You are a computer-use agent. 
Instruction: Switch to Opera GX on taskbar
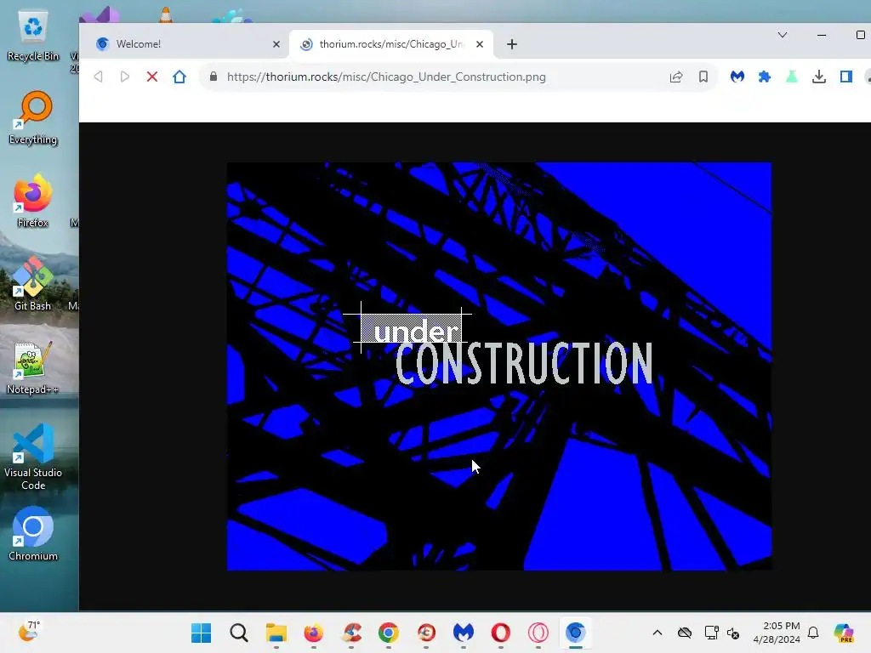point(538,633)
